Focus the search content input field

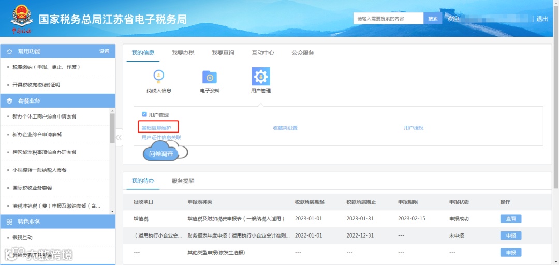point(389,19)
